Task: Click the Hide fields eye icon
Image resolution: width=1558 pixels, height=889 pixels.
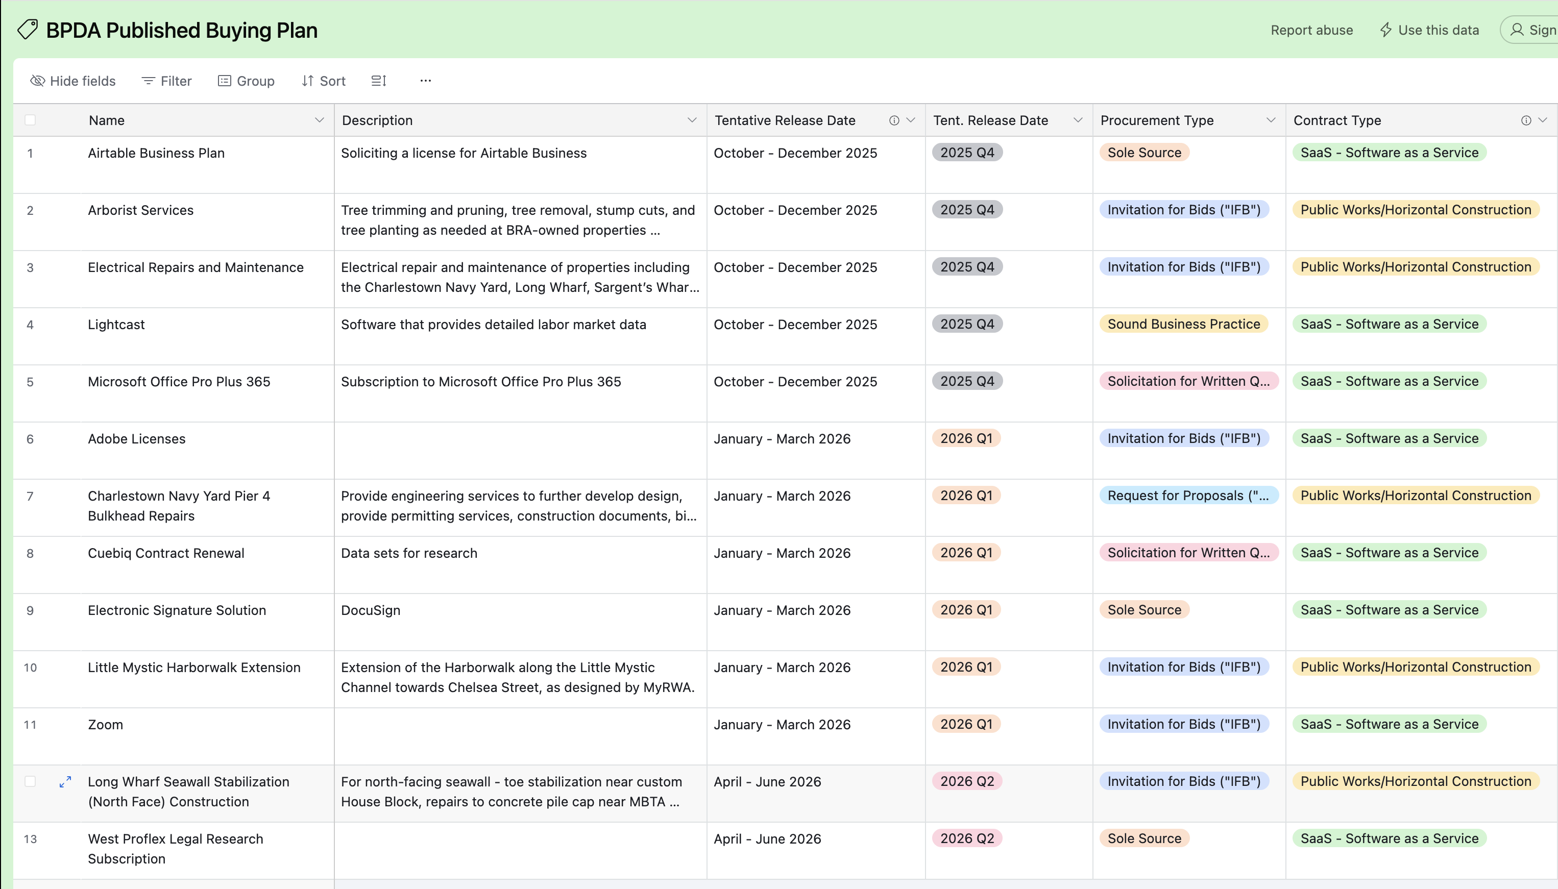Action: tap(37, 81)
